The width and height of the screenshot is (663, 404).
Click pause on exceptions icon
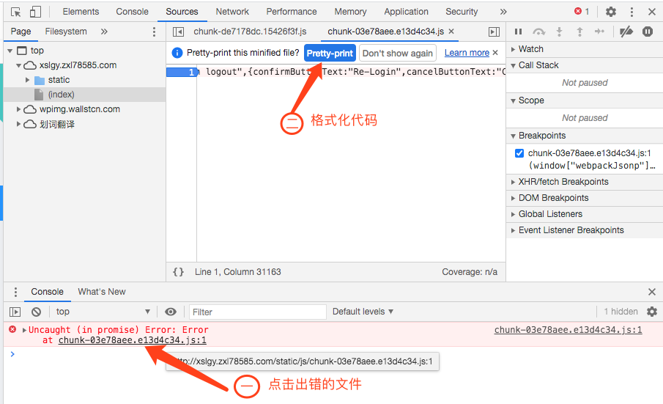[x=648, y=32]
